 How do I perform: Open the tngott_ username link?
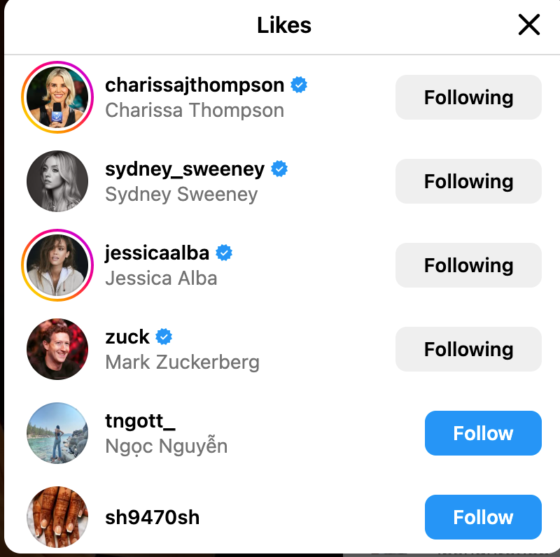[140, 422]
